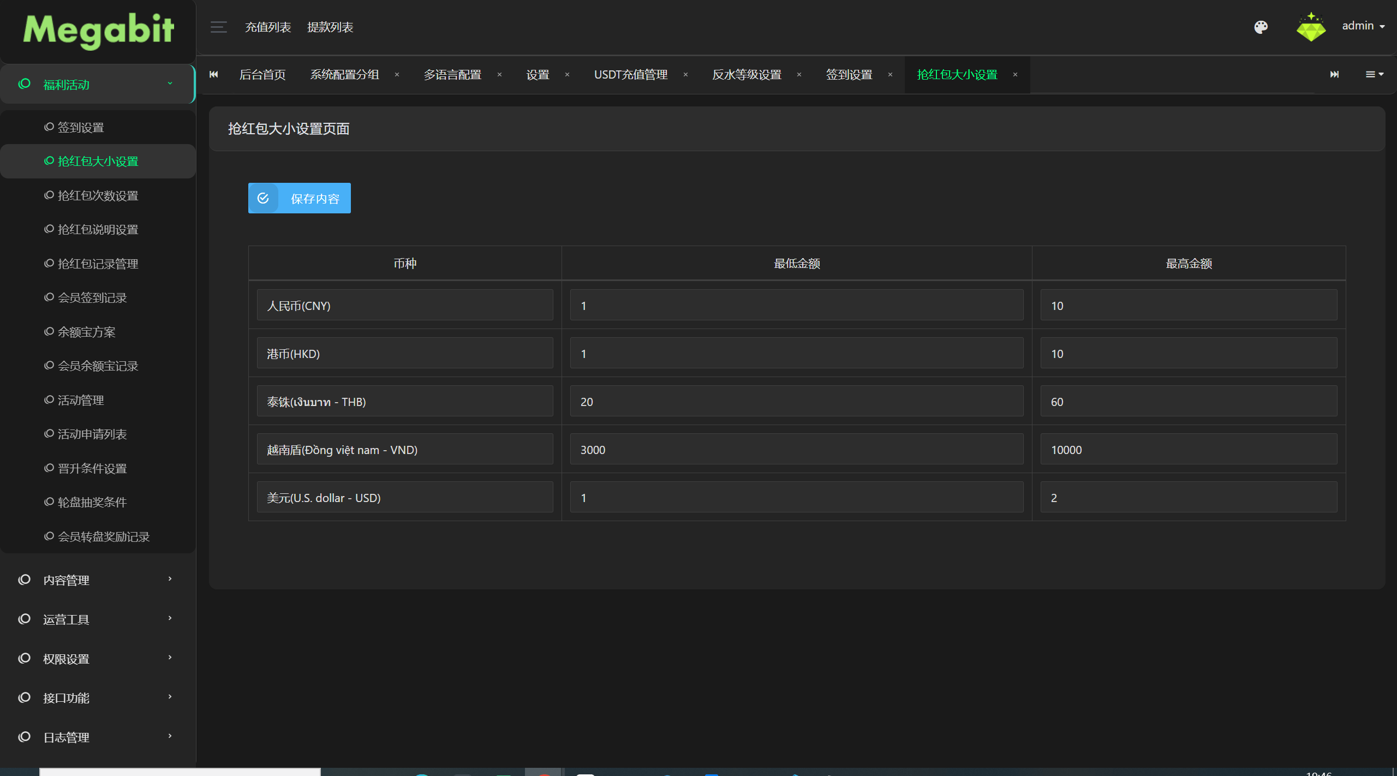Open 会员余额宝记录 in sidebar
Image resolution: width=1397 pixels, height=776 pixels.
click(x=98, y=366)
